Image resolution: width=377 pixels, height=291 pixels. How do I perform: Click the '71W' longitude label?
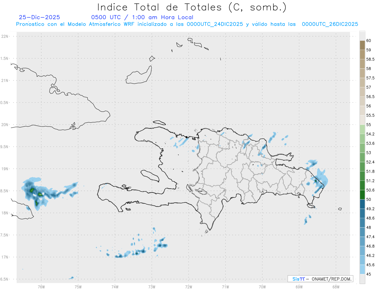click(225, 287)
